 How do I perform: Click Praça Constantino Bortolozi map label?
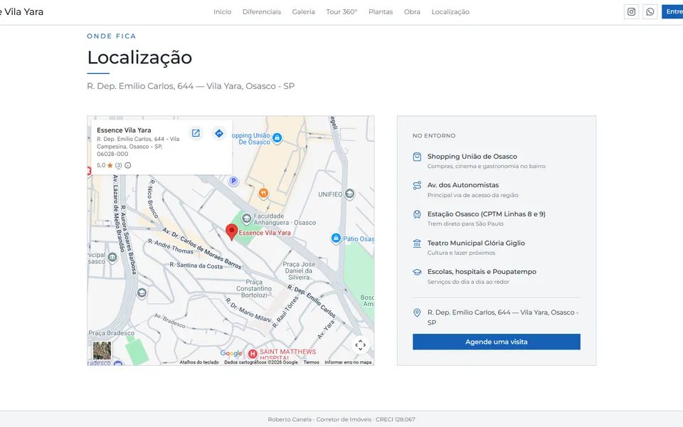[x=254, y=288]
